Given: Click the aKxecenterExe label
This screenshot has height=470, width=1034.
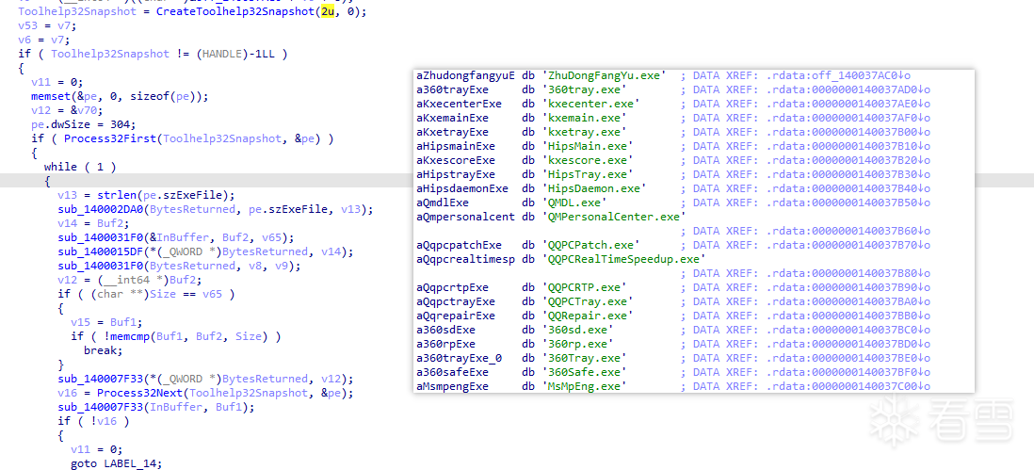Looking at the screenshot, I should click(459, 104).
